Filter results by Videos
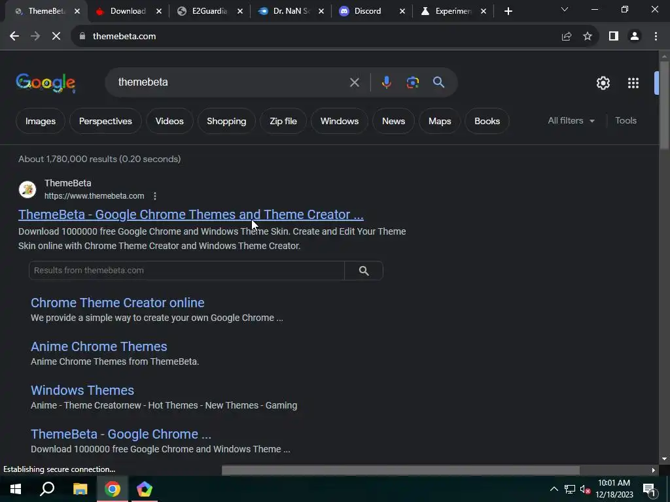The image size is (670, 502). (x=169, y=121)
